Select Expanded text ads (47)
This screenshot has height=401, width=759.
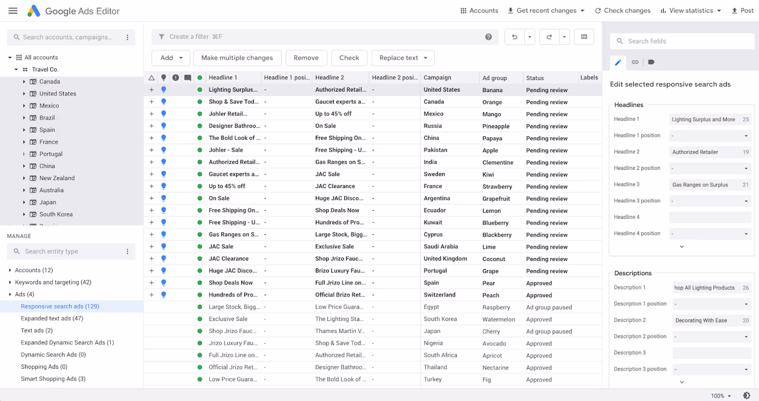tap(52, 318)
